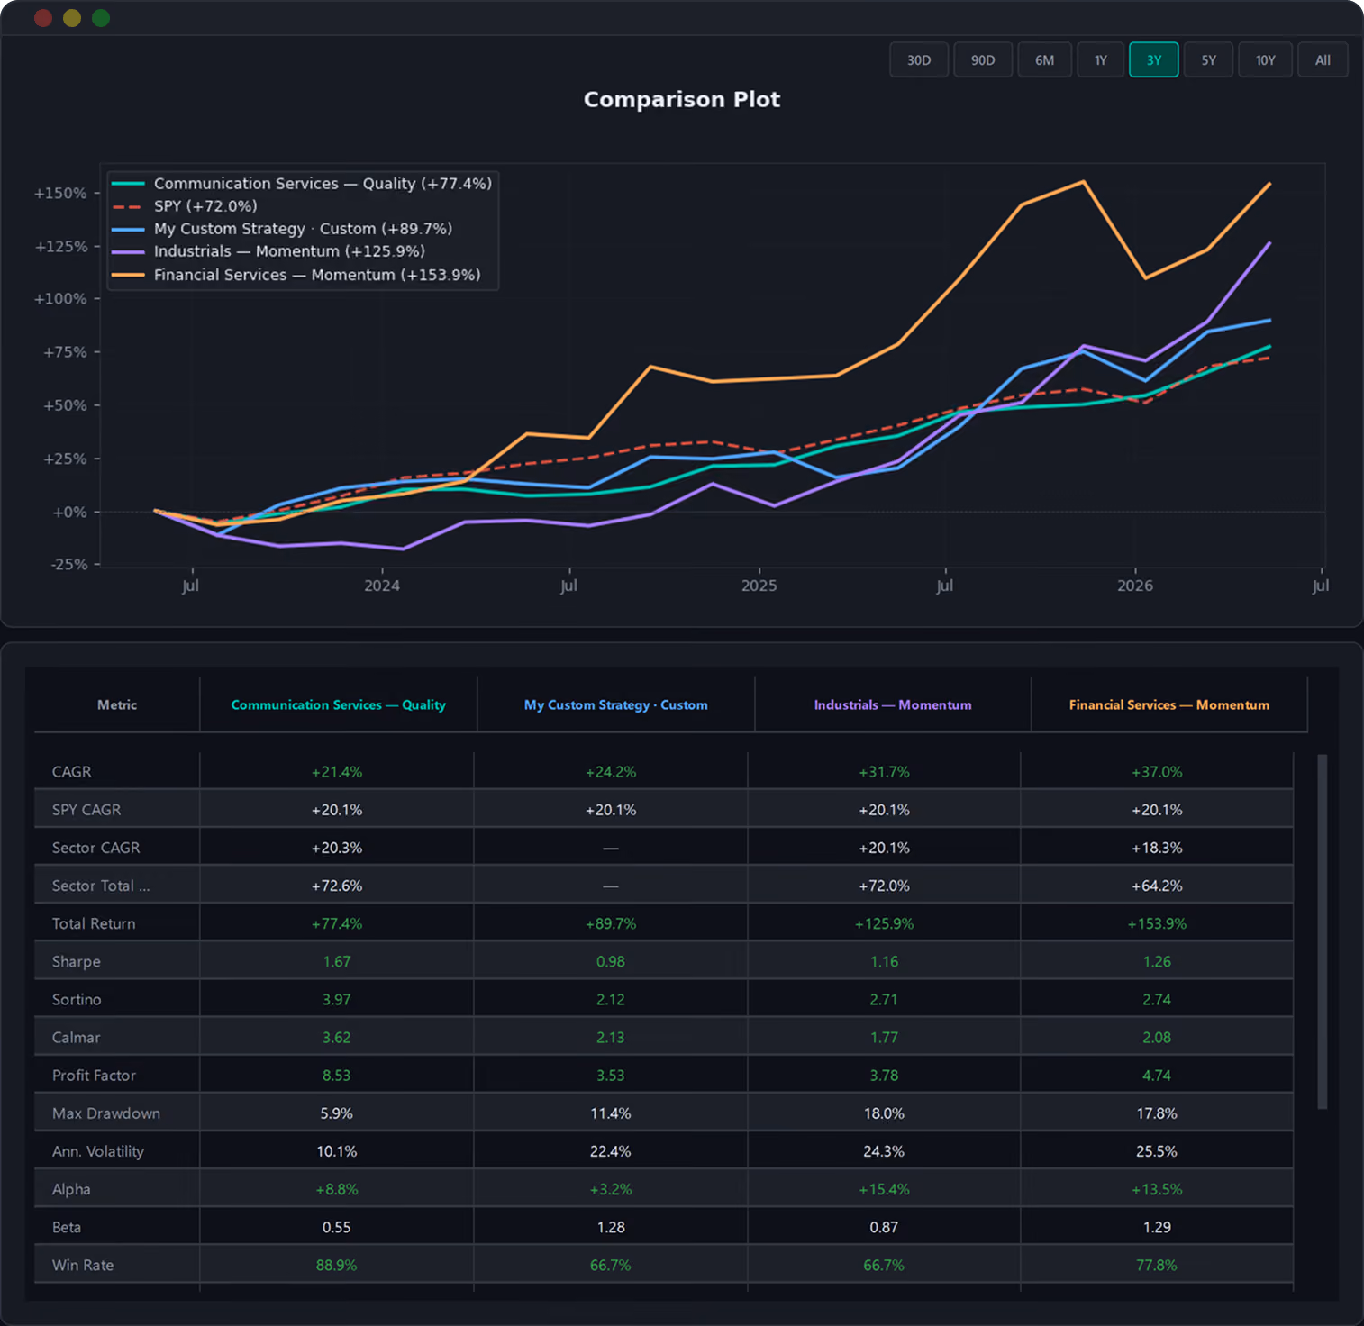
Task: Click the Metric column header
Action: tap(117, 705)
